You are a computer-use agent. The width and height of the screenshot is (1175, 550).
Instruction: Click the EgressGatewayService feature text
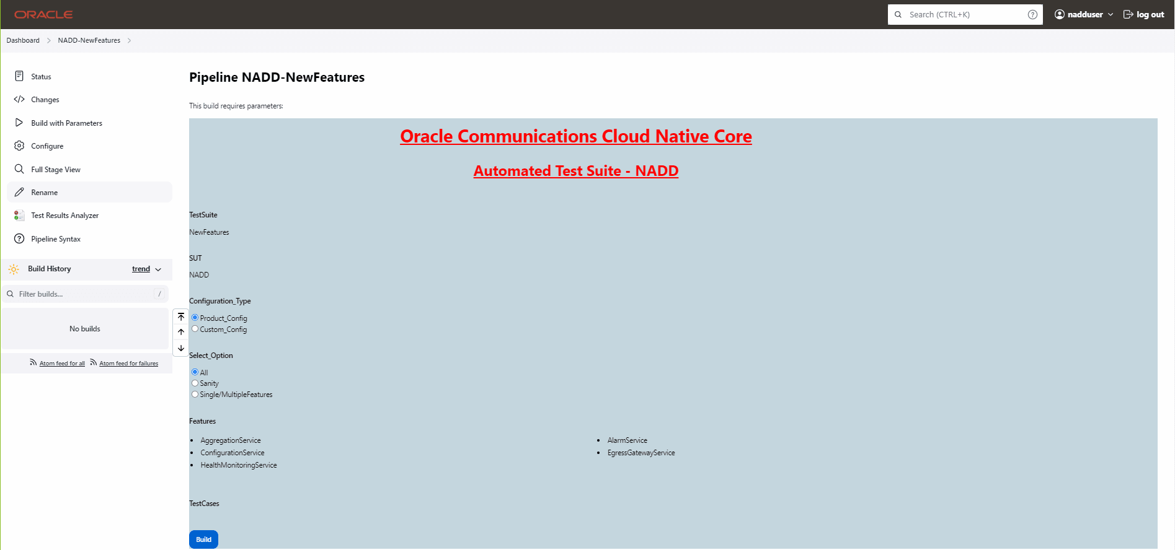[641, 453]
